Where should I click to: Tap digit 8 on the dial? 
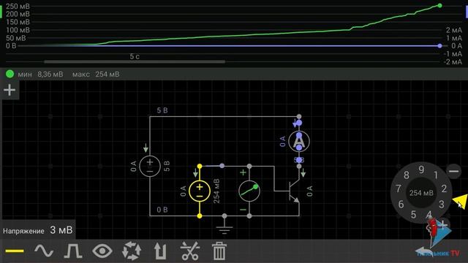407,175
